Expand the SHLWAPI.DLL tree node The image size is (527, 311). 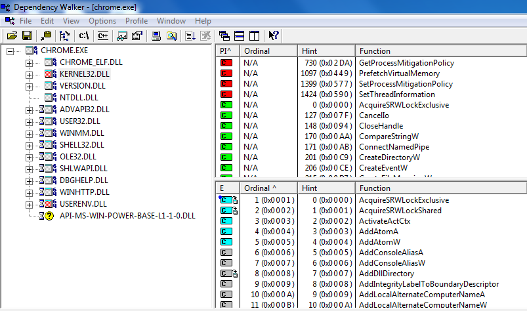pos(30,169)
